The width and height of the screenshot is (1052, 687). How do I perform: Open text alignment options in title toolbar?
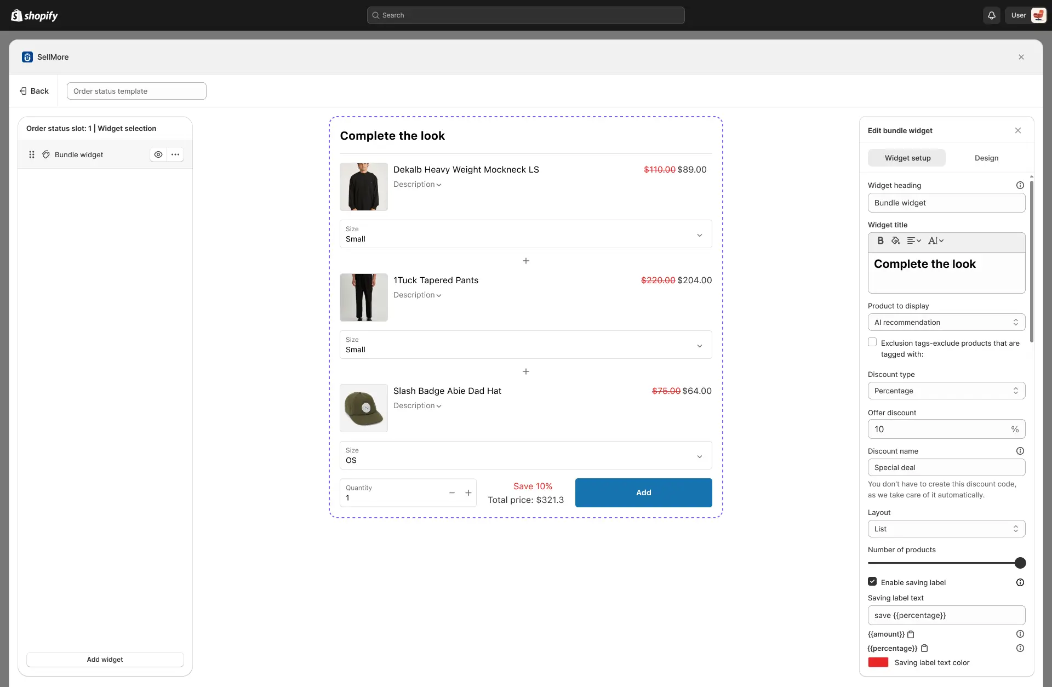pyautogui.click(x=914, y=241)
